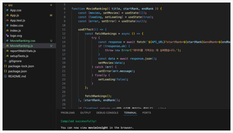Click setLoading(false) on line 23
This screenshot has height=133, width=233.
[112, 79]
